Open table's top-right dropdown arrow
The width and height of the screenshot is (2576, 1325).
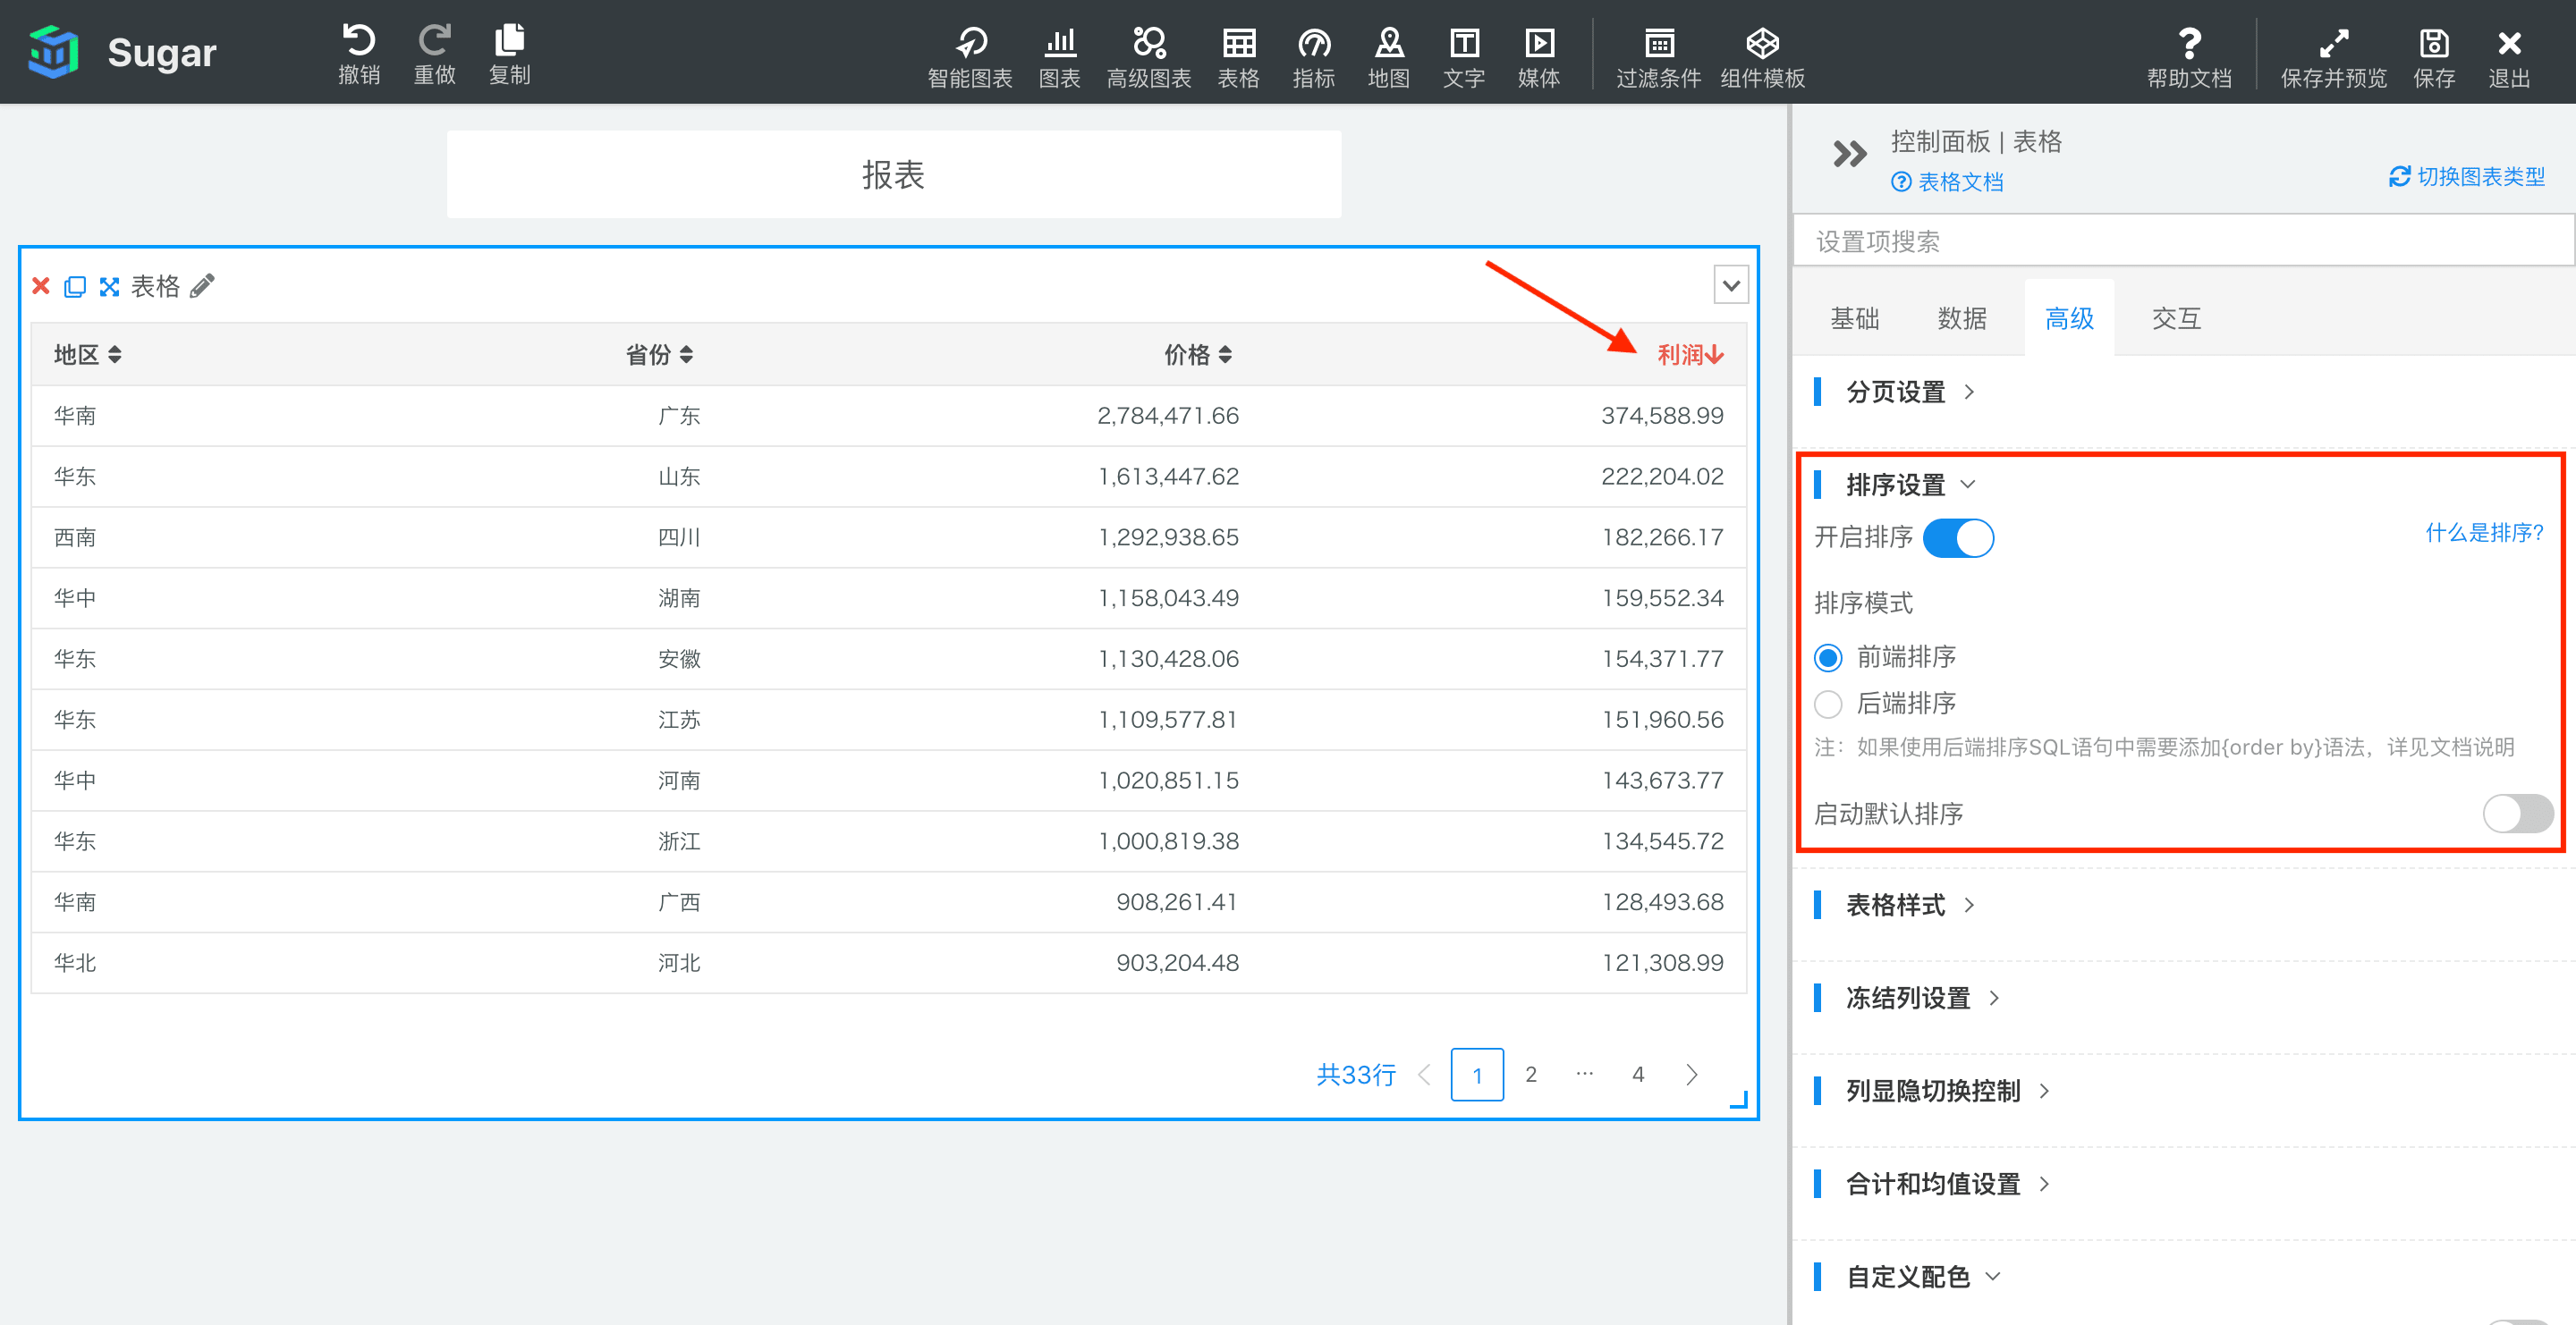1731,286
